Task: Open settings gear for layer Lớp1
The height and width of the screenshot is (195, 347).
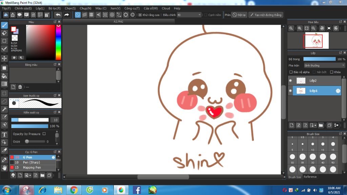Action: point(338,91)
